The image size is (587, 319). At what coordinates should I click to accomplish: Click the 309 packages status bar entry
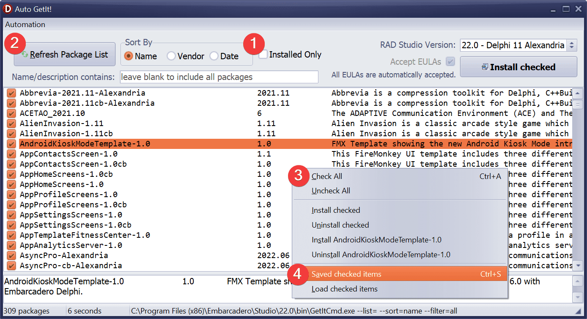pos(26,311)
